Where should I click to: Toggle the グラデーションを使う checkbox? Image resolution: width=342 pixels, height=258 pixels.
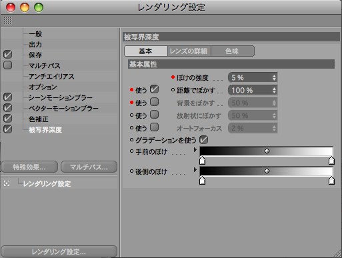pos(203,140)
